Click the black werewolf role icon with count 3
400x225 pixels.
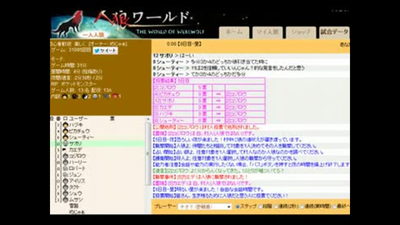tap(75, 96)
